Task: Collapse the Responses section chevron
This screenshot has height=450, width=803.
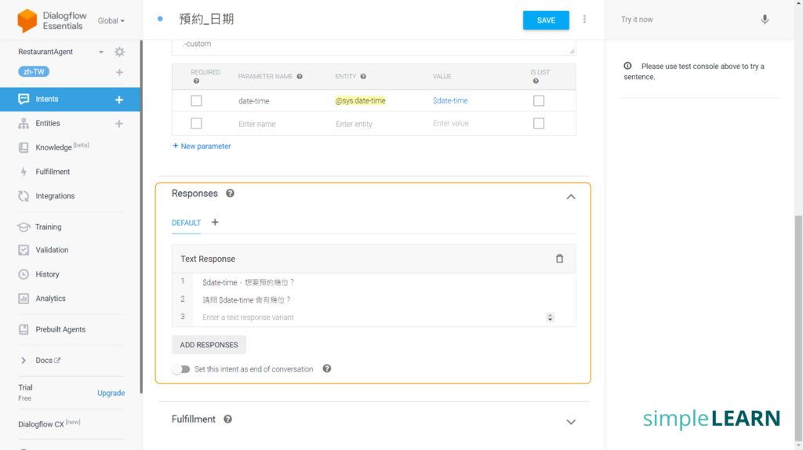Action: [571, 197]
